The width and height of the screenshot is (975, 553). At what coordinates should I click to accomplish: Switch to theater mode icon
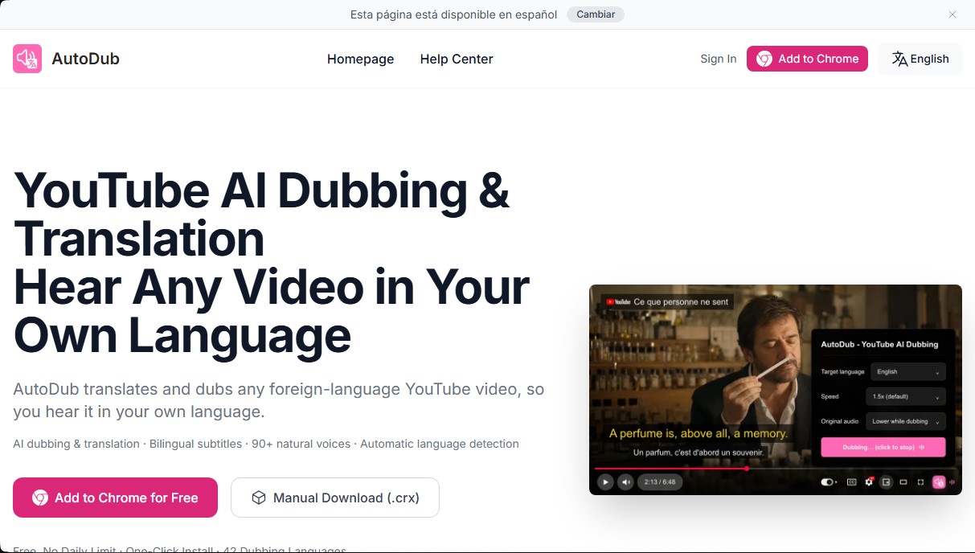pyautogui.click(x=903, y=482)
